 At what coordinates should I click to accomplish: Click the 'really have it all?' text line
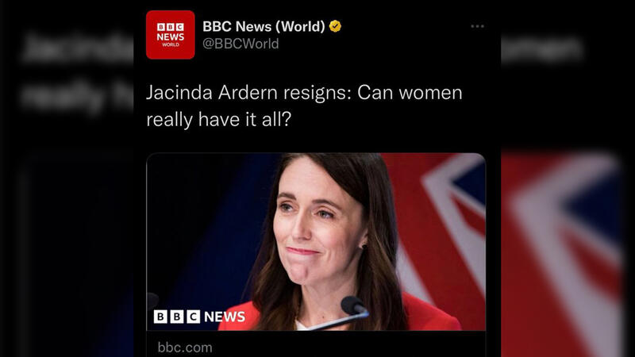219,120
